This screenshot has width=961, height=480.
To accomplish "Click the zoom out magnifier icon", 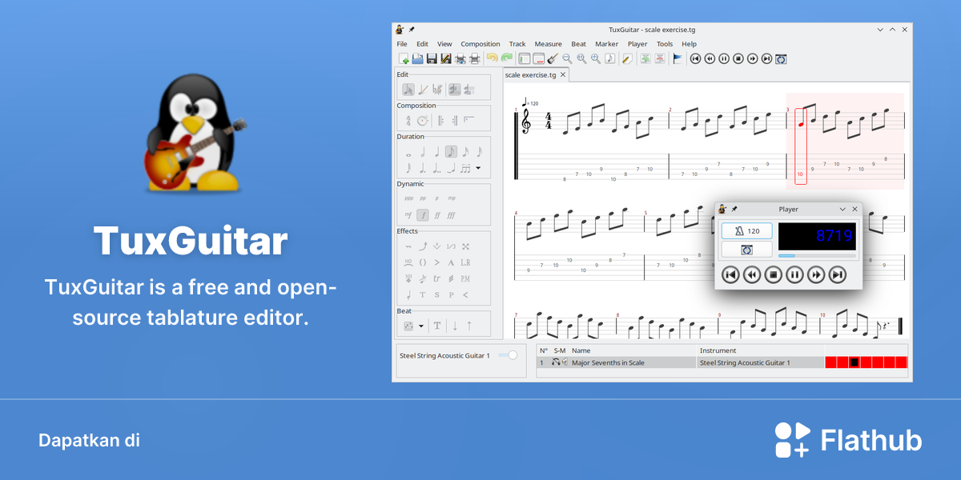I will pyautogui.click(x=567, y=58).
